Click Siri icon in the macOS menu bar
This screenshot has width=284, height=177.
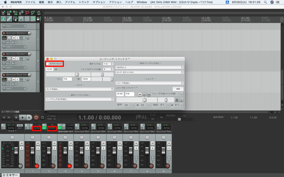click(272, 2)
